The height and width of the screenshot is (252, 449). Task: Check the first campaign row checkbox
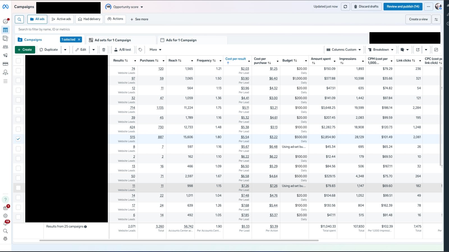pos(18,71)
